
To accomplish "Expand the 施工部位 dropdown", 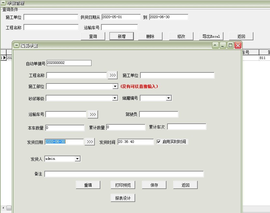I will click(x=115, y=86).
